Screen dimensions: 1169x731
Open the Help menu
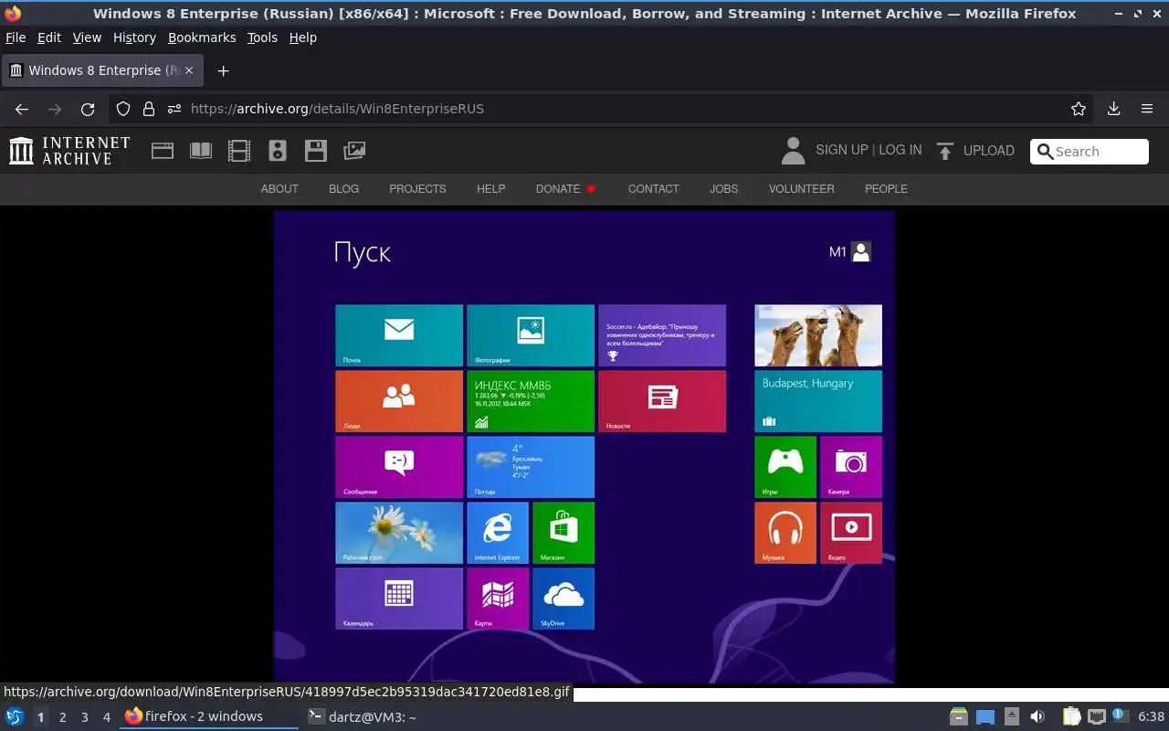[303, 37]
